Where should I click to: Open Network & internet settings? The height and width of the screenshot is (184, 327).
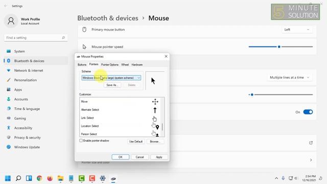coord(29,71)
